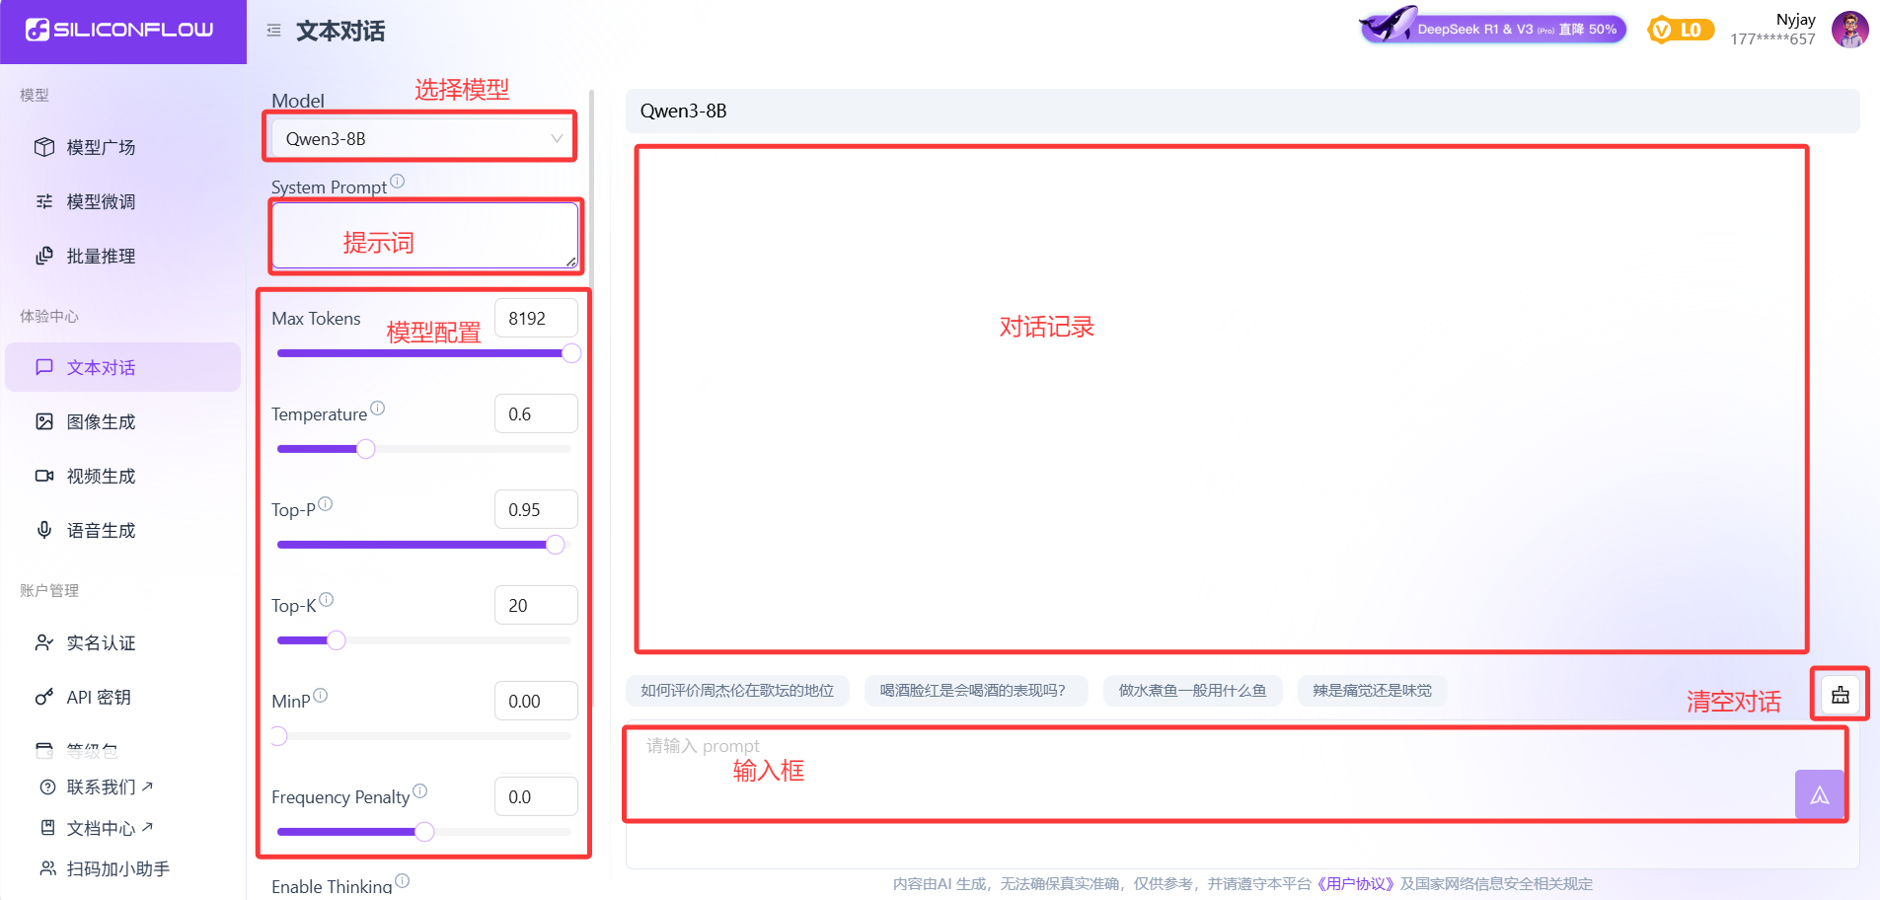Click suggestion 辣是痛觉还是味觉
This screenshot has height=900, width=1880.
pos(1372,691)
